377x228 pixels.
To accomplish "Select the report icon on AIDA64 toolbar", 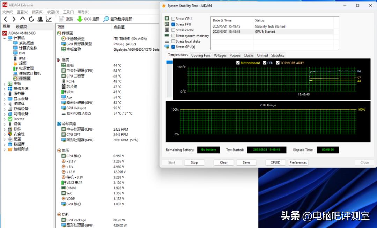I will click(62, 19).
